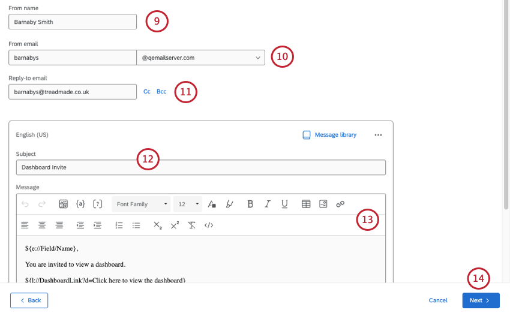Insert piped text {a} icon
This screenshot has width=510, height=313.
click(80, 204)
